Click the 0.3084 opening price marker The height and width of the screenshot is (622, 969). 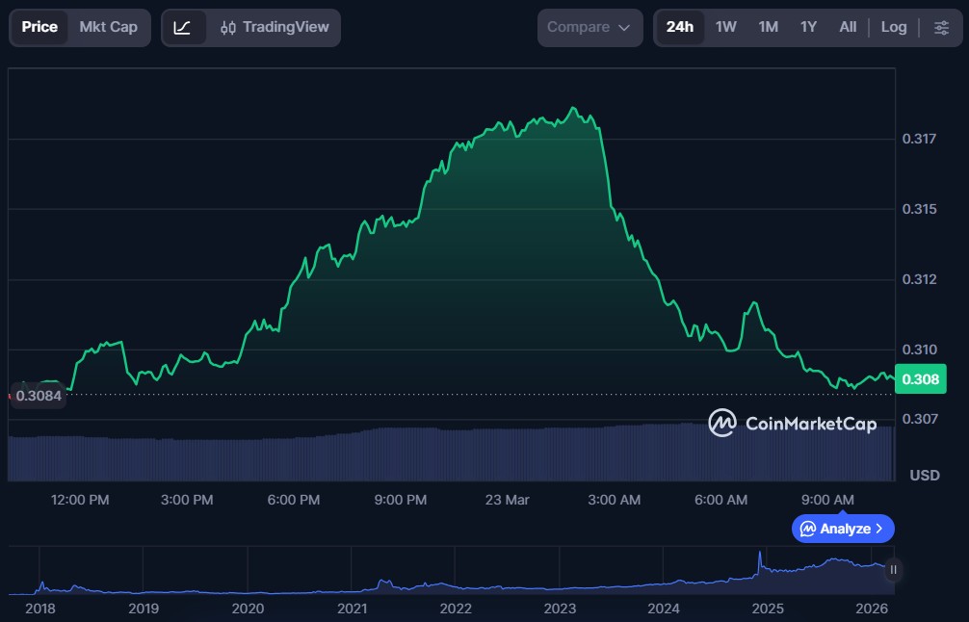(39, 396)
